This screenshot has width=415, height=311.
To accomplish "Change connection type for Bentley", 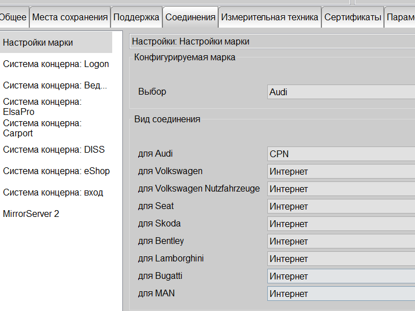I will pos(341,241).
